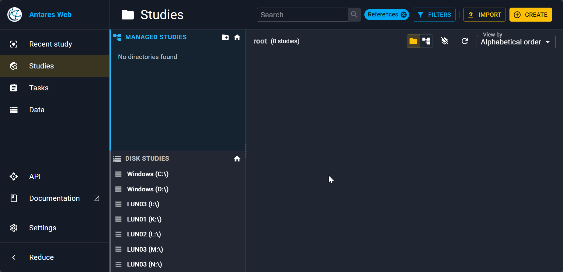
Task: Select the MANAGED STUDIES header
Action: (156, 37)
